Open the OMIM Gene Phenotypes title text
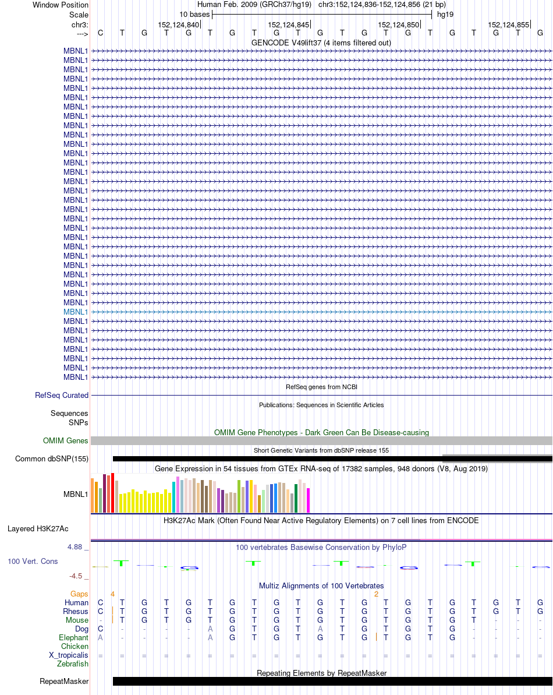The image size is (553, 695). click(321, 433)
